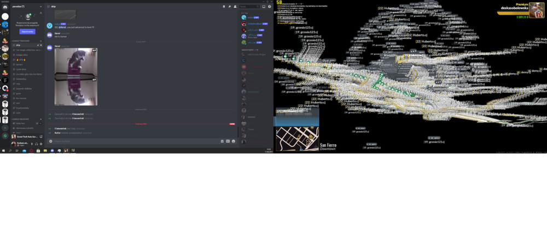Image resolution: width=547 pixels, height=243 pixels.
Task: Click the message input field for #drip
Action: point(136,141)
